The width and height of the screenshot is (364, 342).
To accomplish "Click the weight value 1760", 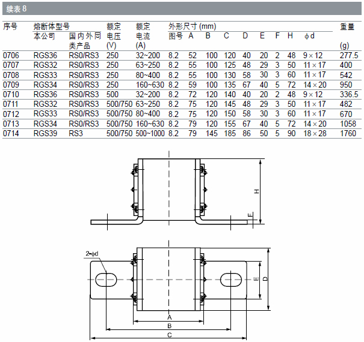I will (348, 133).
